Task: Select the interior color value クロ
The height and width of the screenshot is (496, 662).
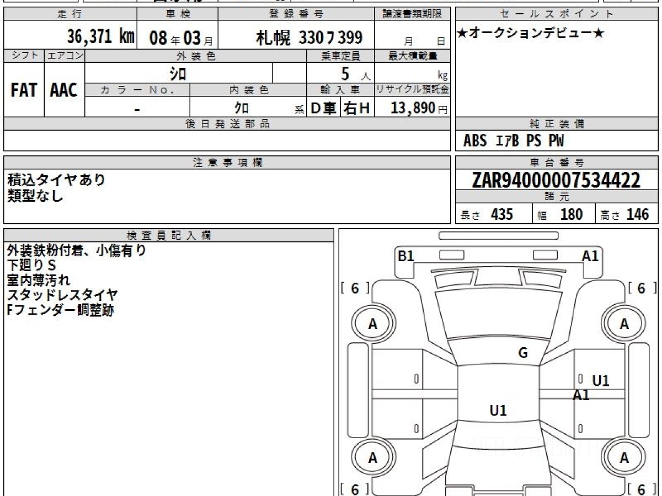Action: click(242, 107)
